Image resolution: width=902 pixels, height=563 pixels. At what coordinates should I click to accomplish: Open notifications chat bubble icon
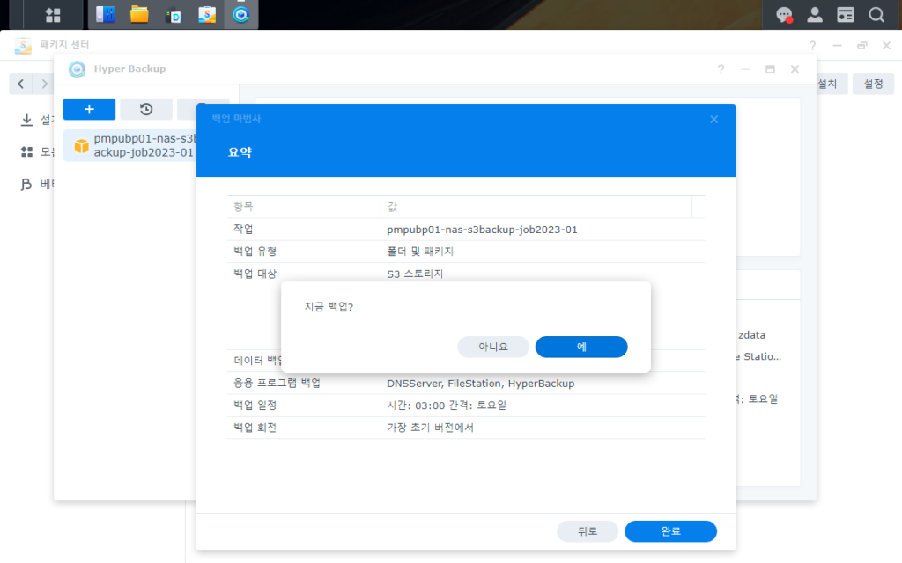click(784, 15)
